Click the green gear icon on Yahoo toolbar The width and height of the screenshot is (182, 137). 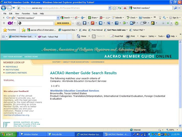[x=176, y=23]
